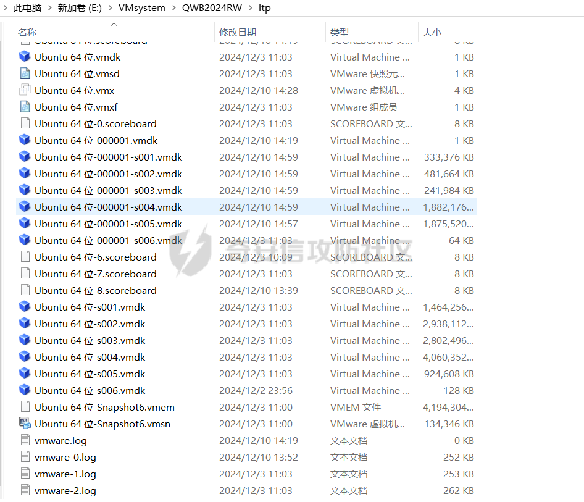Screen dimensions: 584x502
Task: Sort files by 名称 column header
Action: click(27, 32)
